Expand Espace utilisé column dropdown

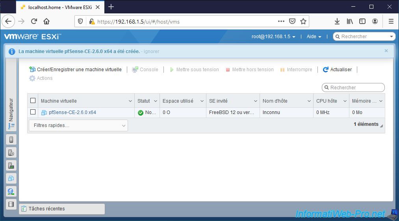coord(202,101)
